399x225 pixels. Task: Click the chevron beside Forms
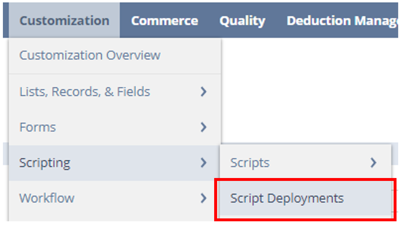click(203, 127)
